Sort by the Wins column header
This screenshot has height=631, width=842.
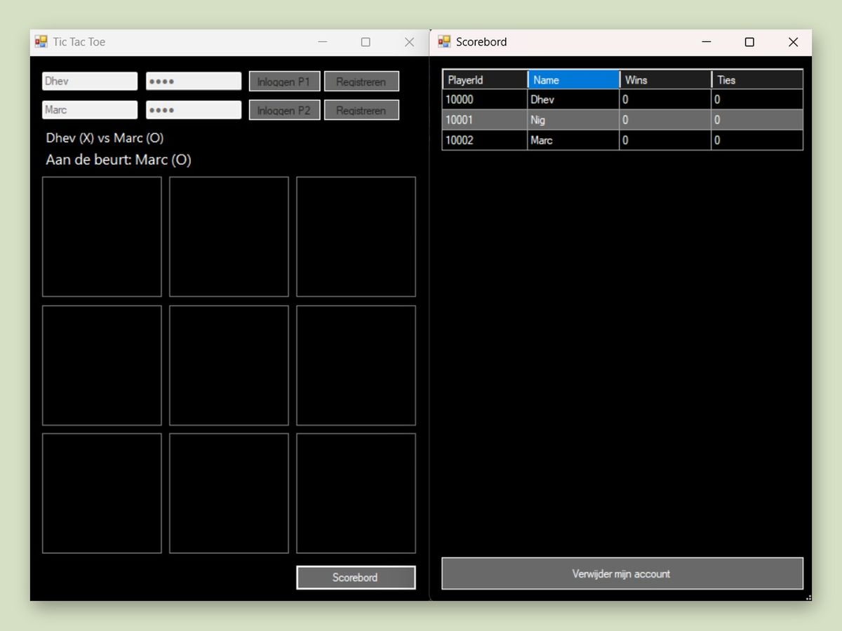[x=666, y=80]
